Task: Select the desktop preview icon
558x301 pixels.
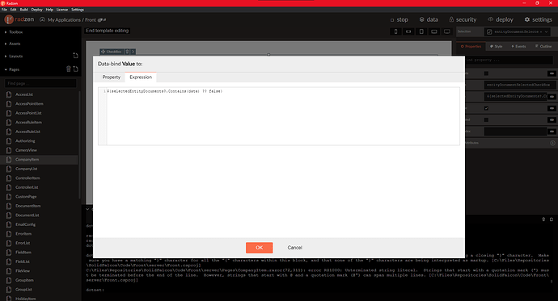Action: coord(447,31)
